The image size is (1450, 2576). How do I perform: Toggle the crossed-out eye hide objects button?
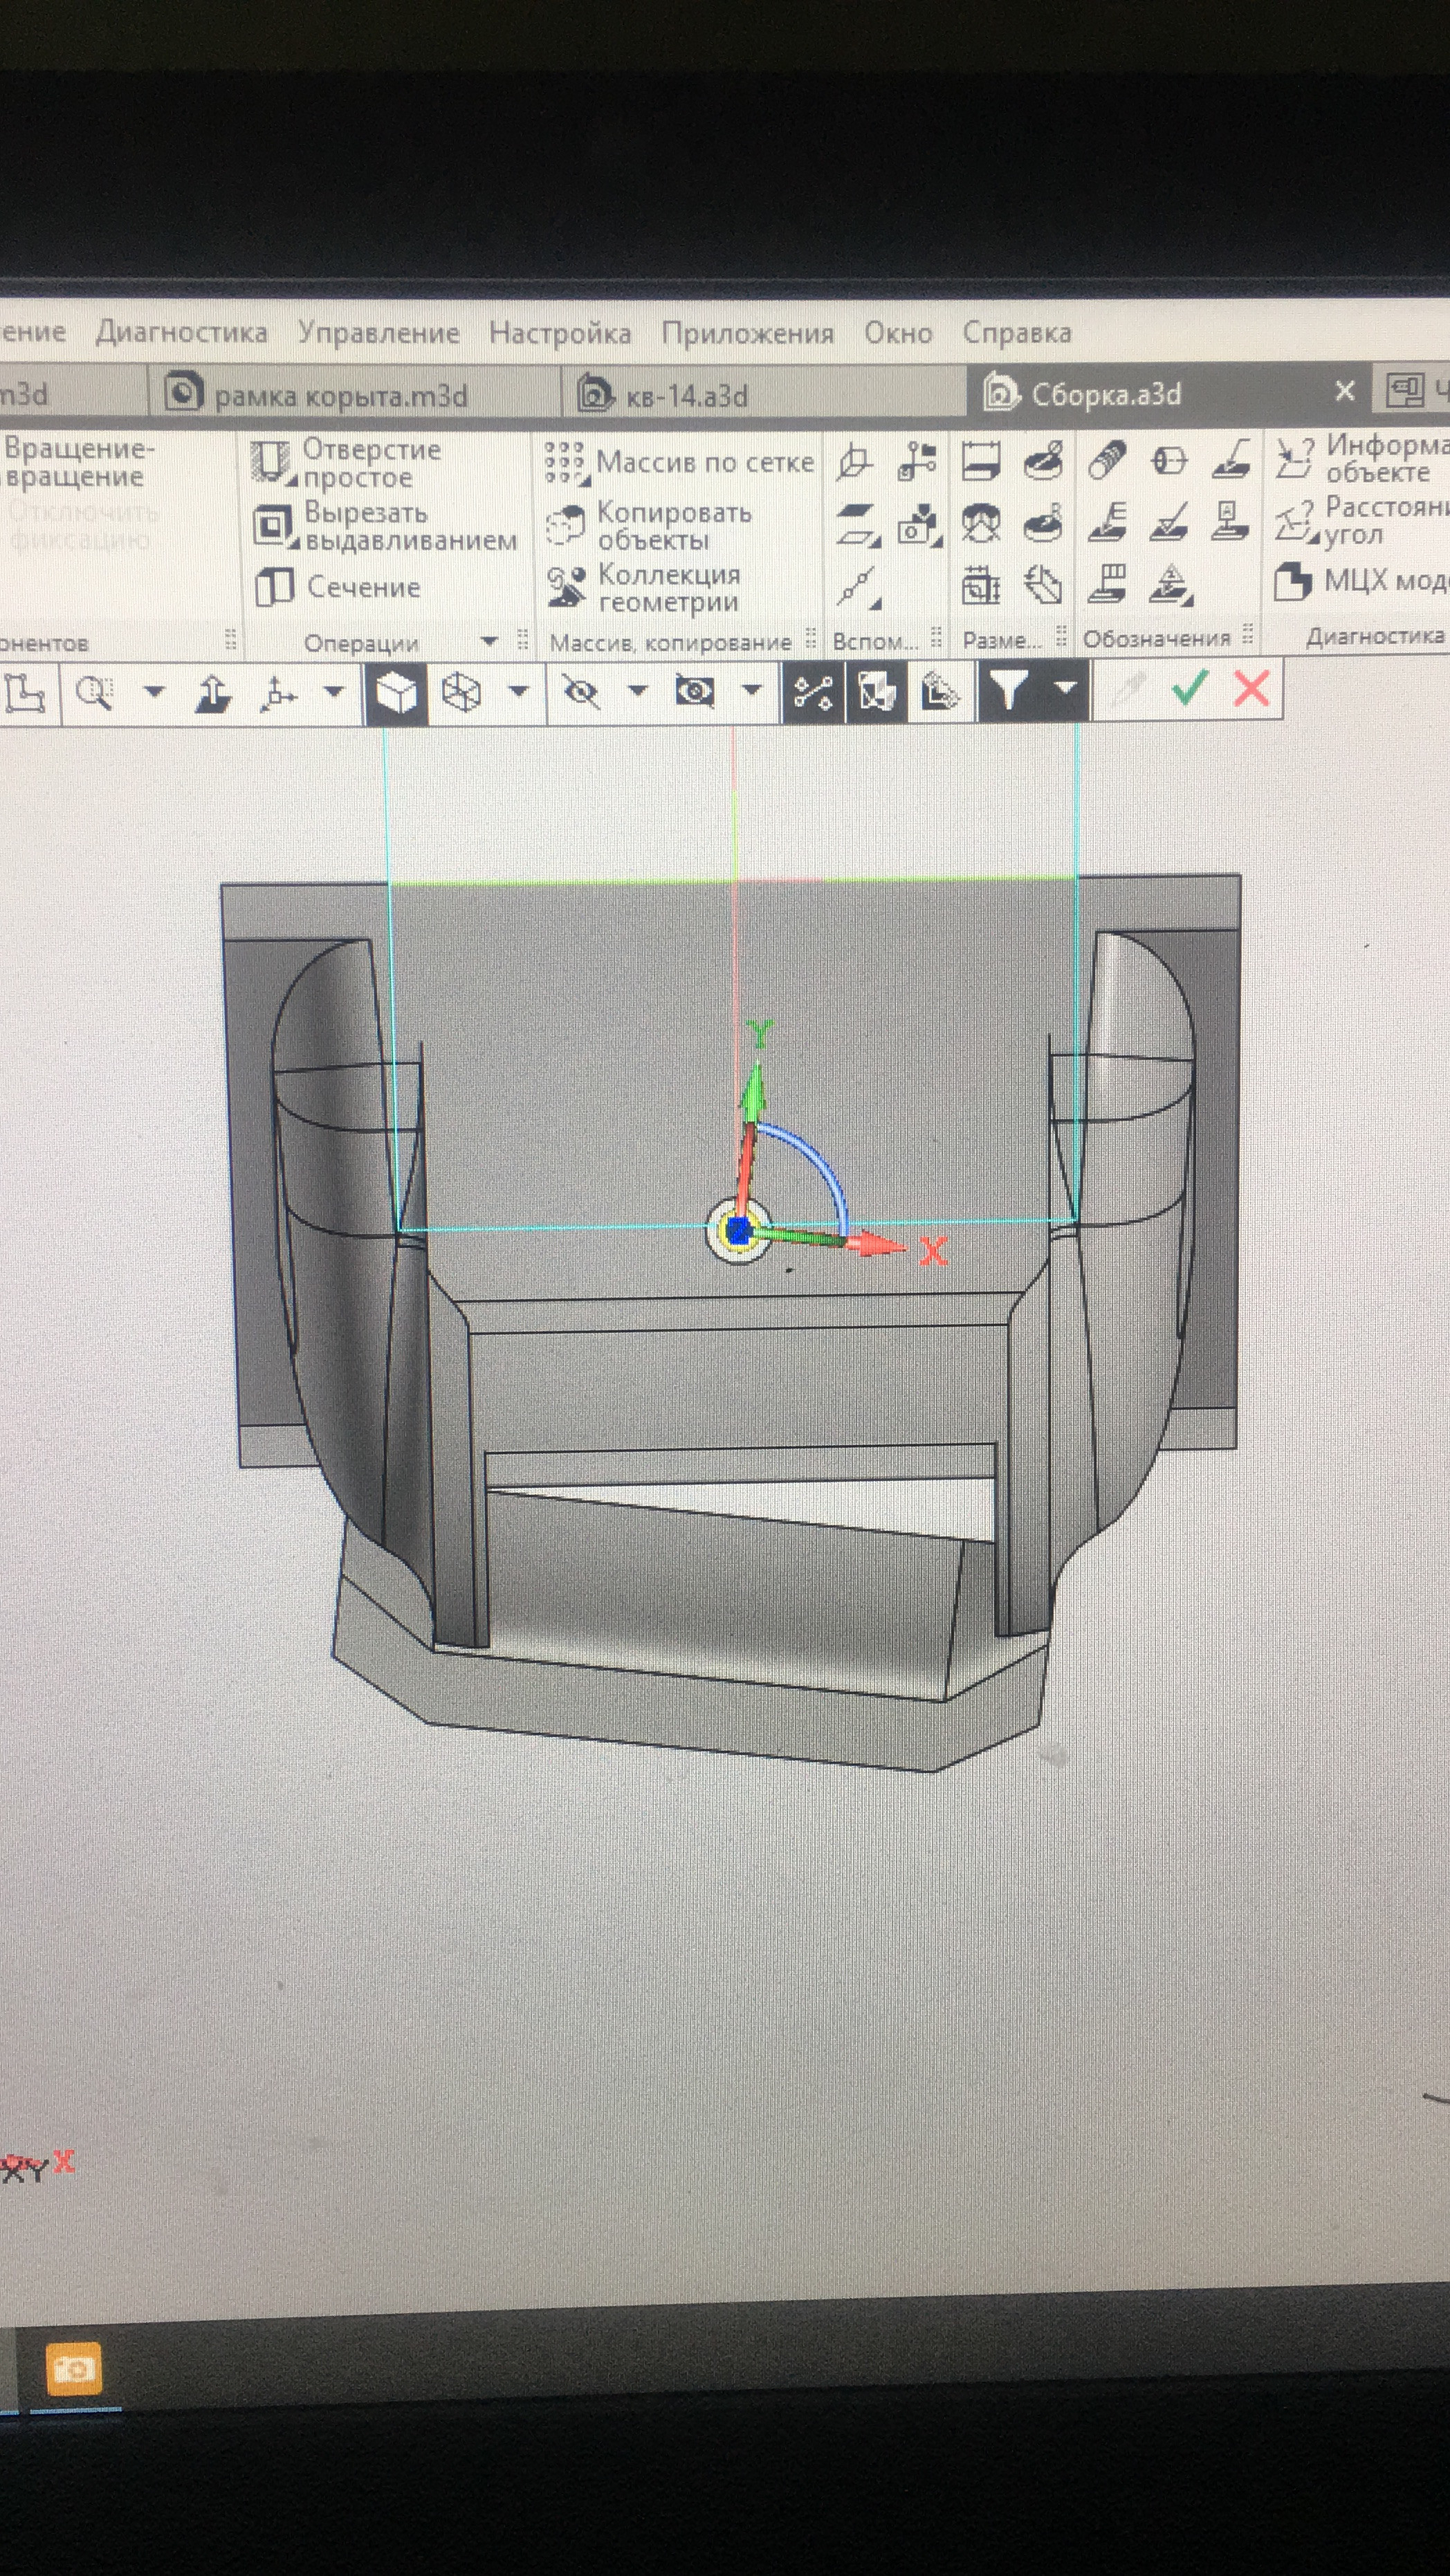point(581,691)
